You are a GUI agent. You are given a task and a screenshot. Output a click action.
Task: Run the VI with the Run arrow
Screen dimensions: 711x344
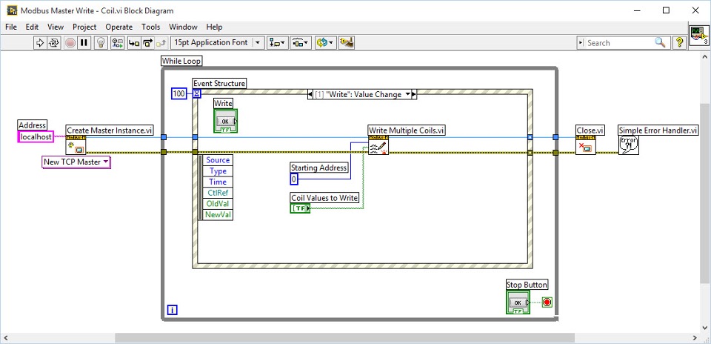point(40,43)
